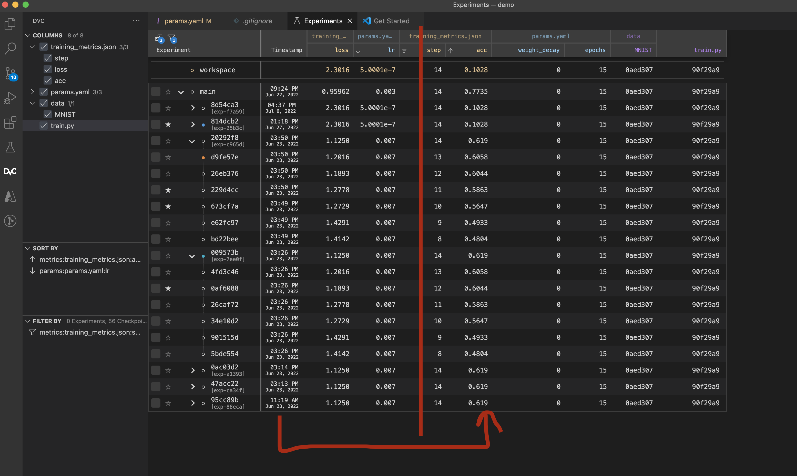Open the DVC view in activity bar

[x=10, y=171]
